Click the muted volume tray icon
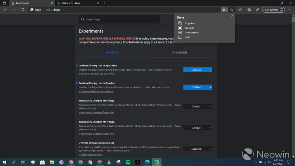The image size is (295, 166). pyautogui.click(x=269, y=162)
